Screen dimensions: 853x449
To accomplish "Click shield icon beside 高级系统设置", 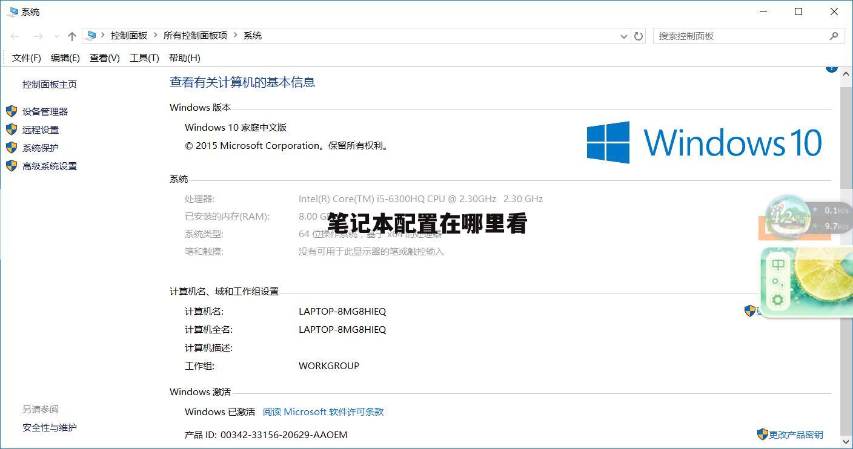I will 12,166.
